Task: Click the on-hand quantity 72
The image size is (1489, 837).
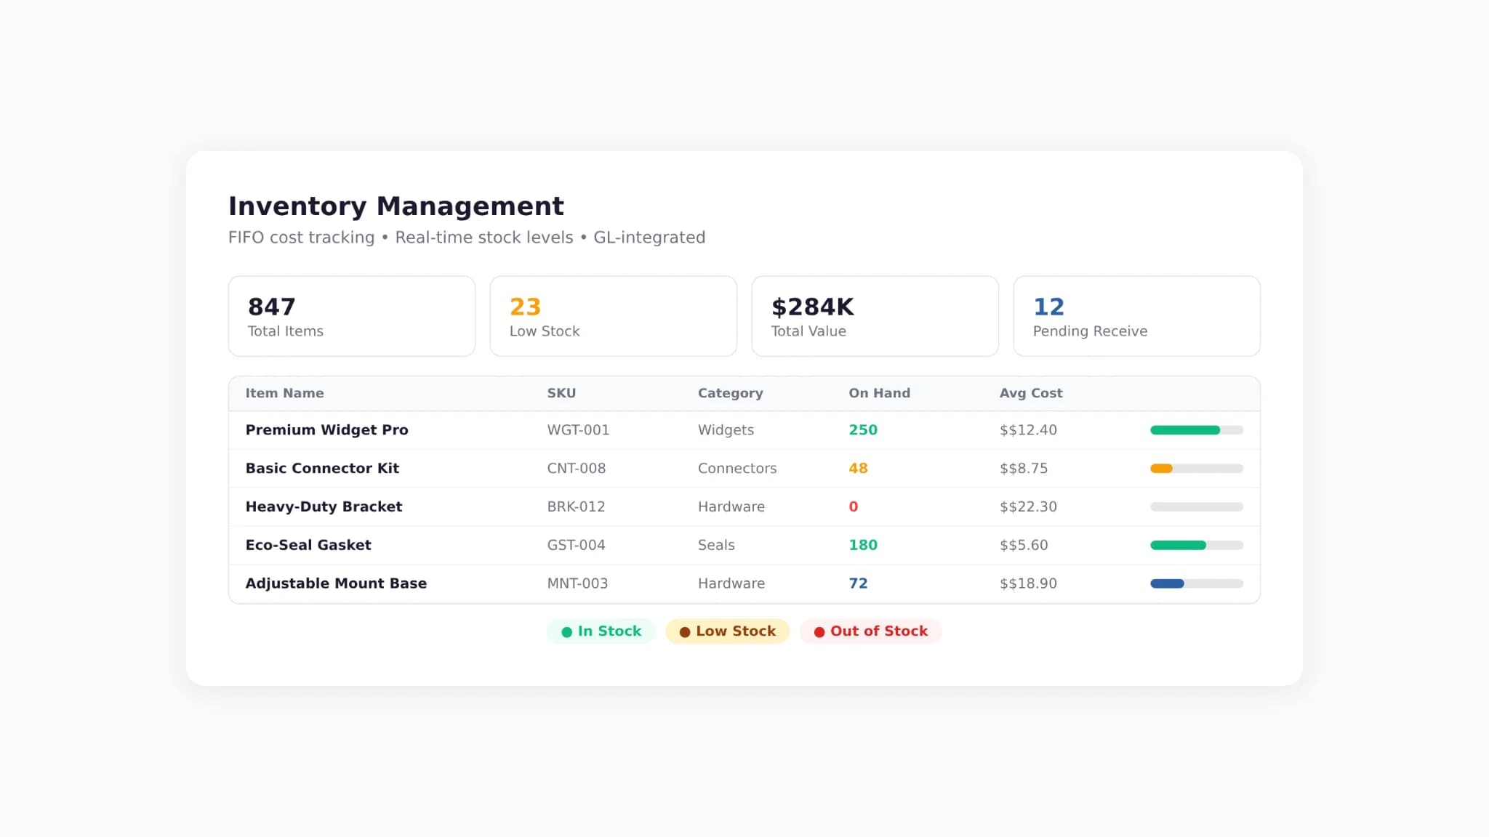Action: 858,583
